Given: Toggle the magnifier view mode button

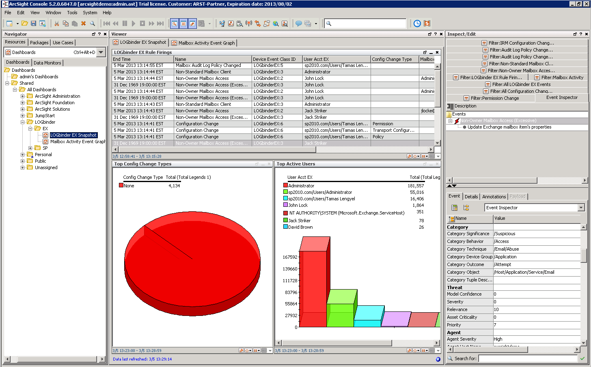Looking at the screenshot, I should (175, 24).
